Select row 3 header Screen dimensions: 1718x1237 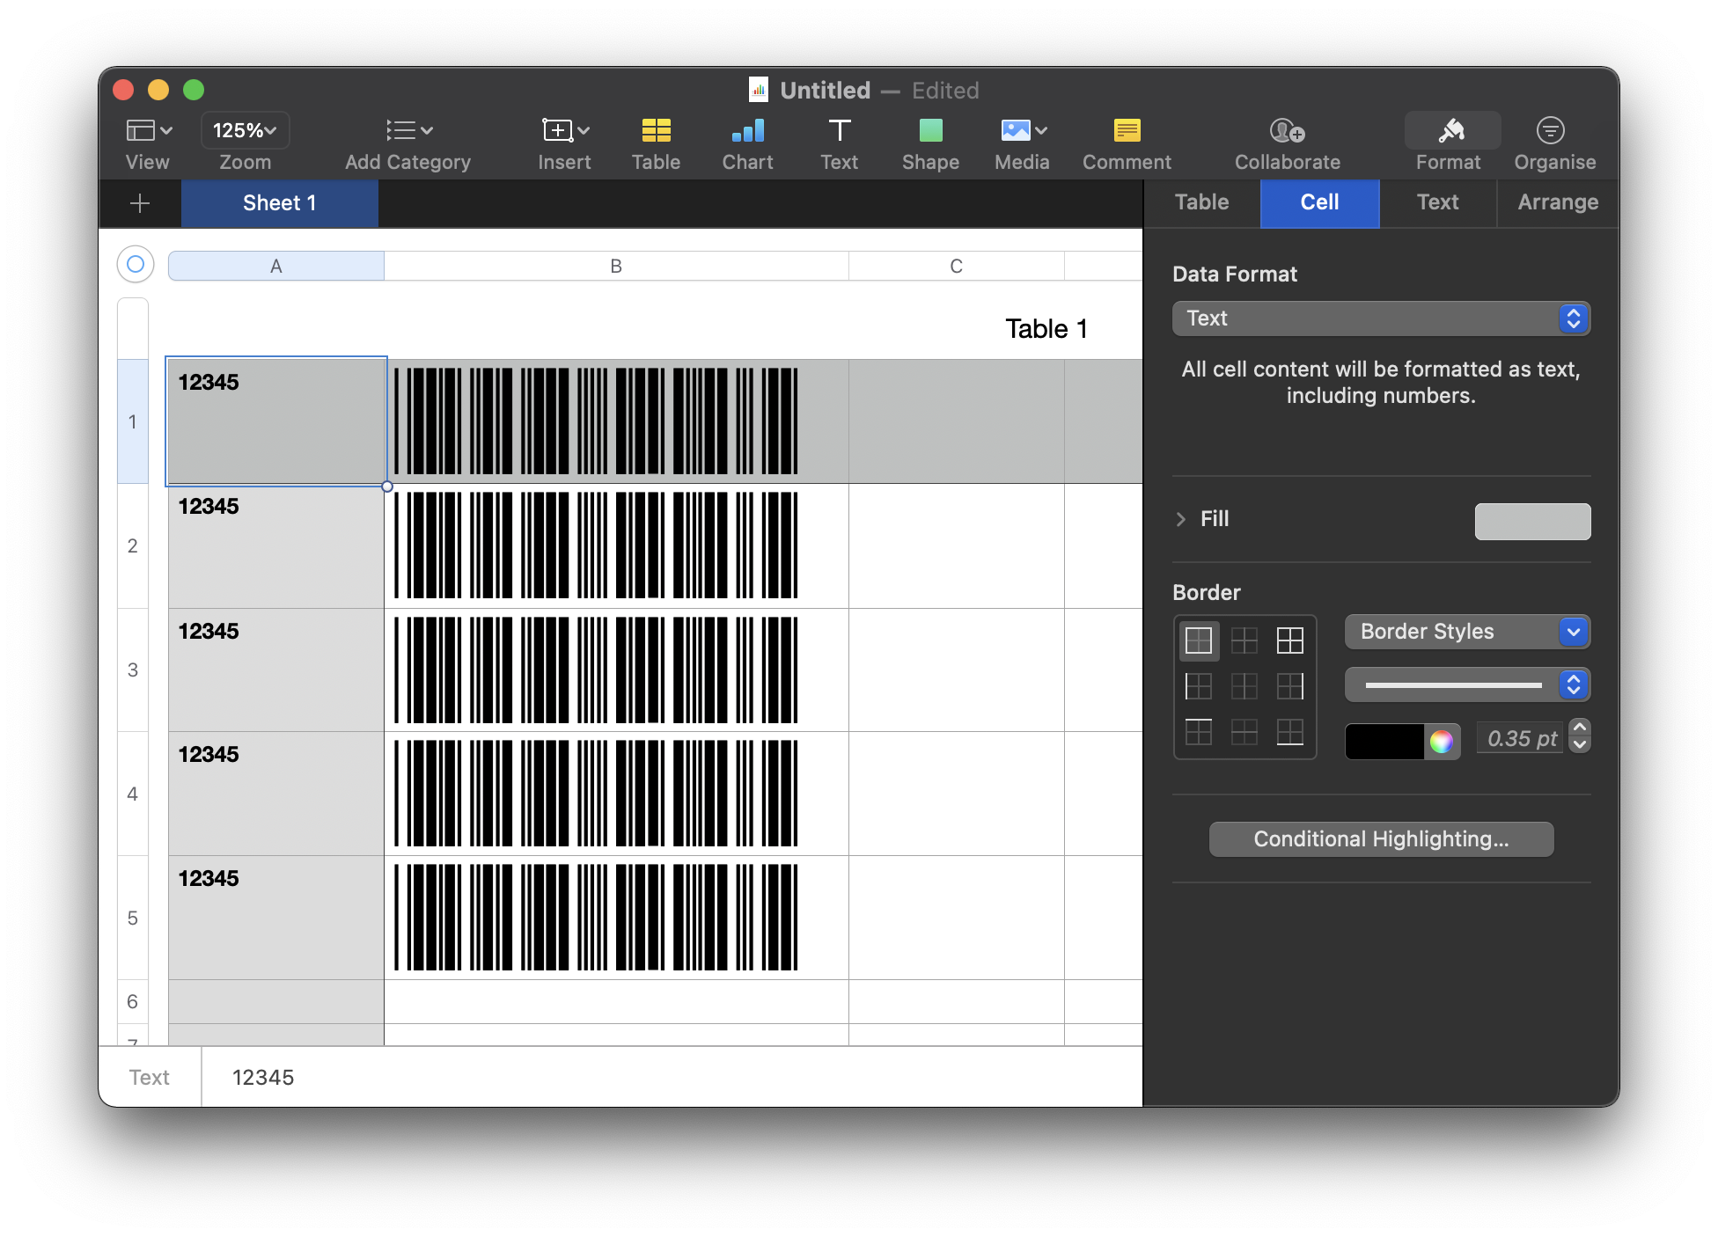tap(133, 670)
